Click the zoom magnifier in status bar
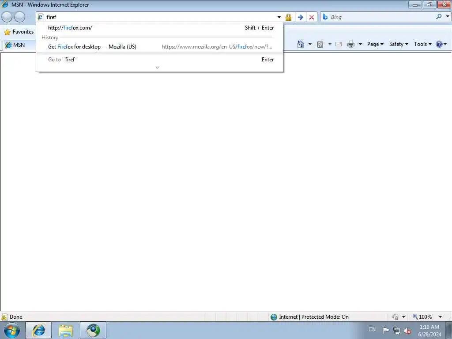 (x=415, y=317)
